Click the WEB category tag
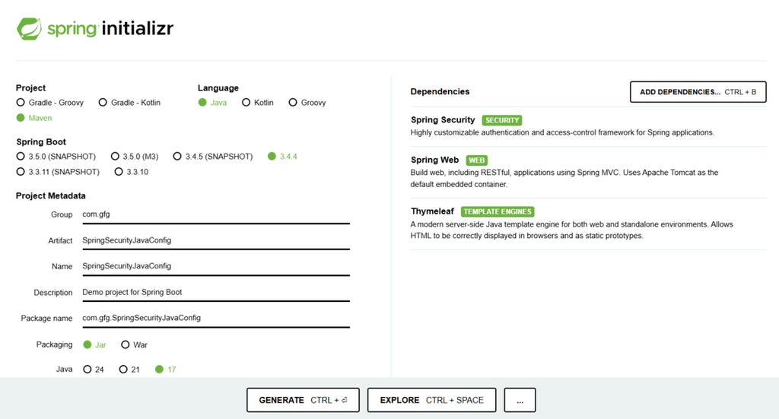This screenshot has width=779, height=419. click(x=476, y=160)
